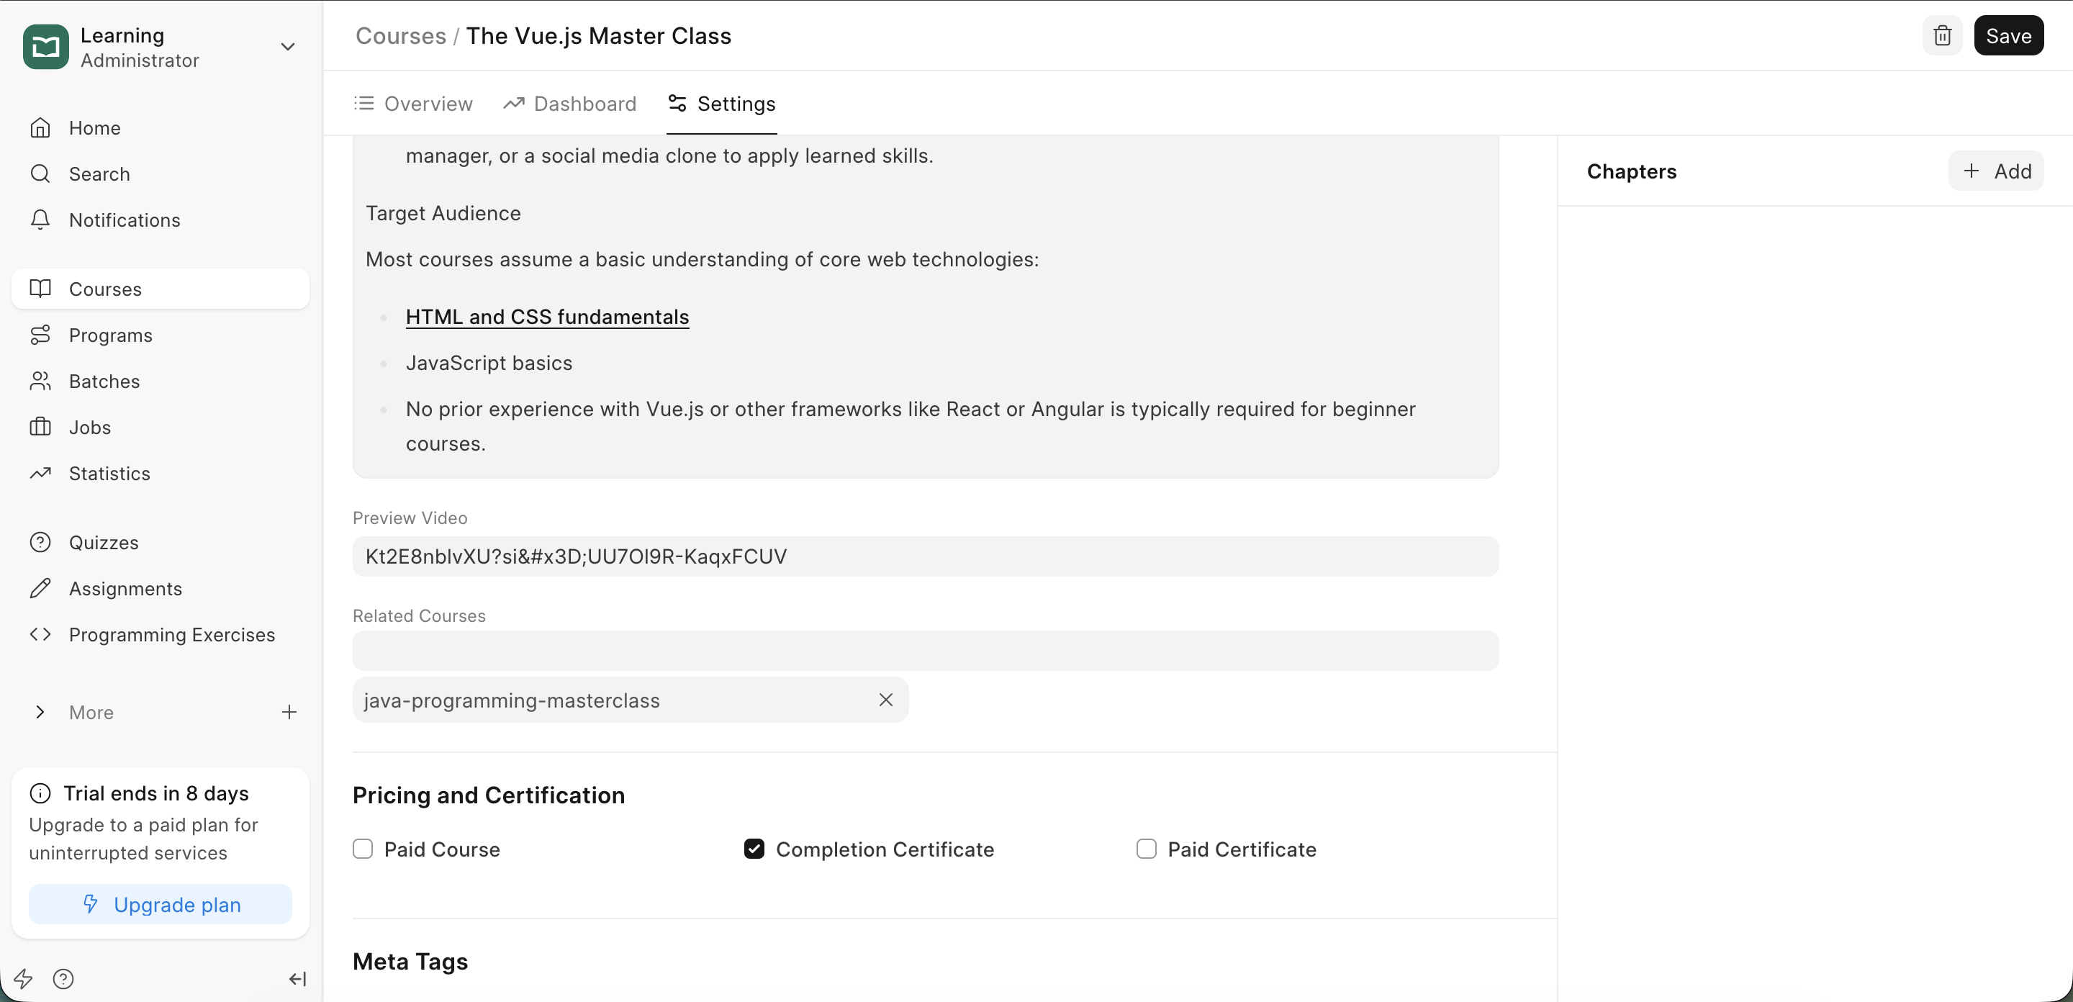Click the trash delete course icon
Screen dimensions: 2073x1002
[x=1942, y=35]
